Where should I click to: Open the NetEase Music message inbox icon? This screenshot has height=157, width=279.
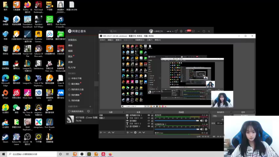tap(186, 31)
